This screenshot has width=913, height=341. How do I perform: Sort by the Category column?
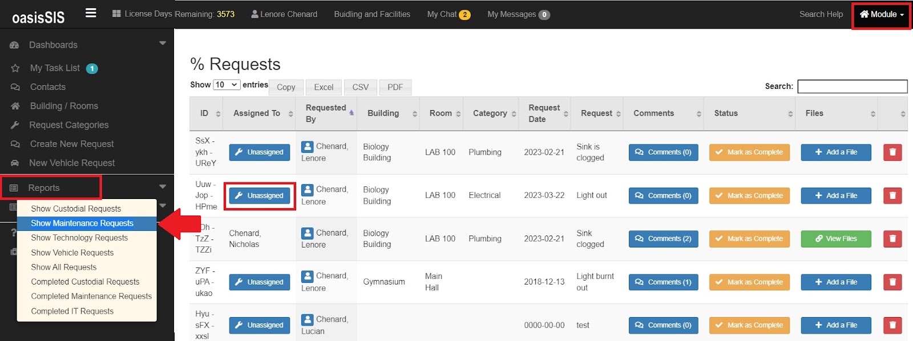pos(491,113)
